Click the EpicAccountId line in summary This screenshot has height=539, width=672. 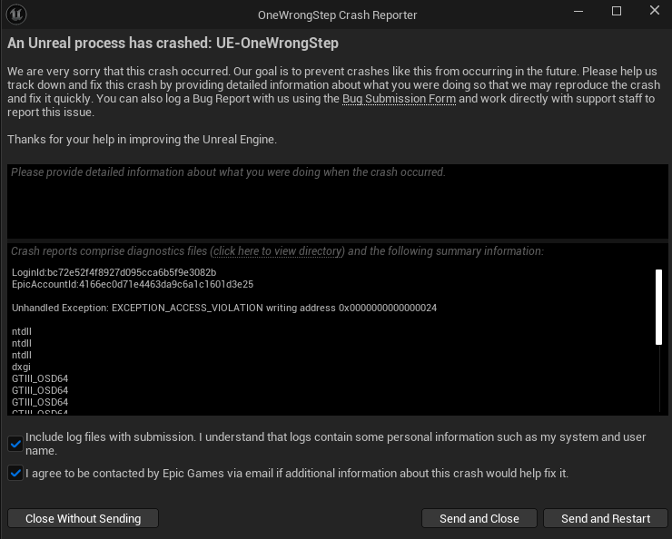(x=133, y=284)
